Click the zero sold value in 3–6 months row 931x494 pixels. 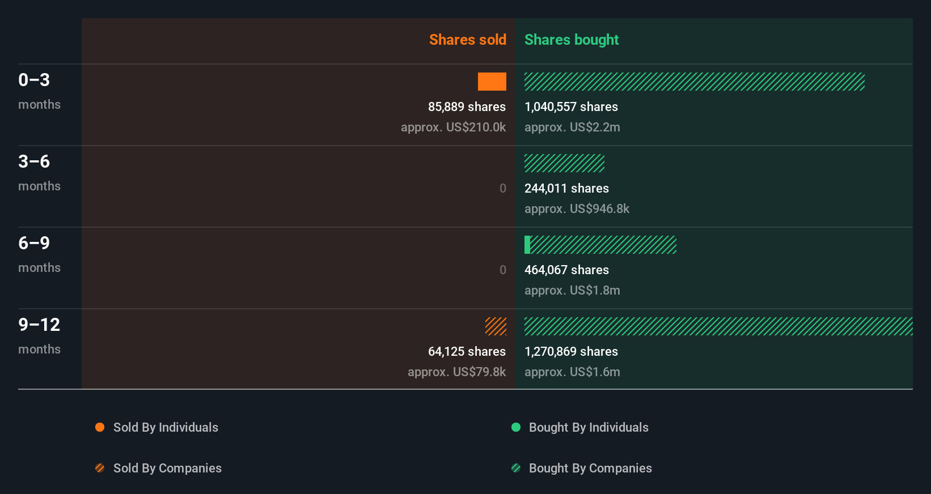coord(503,189)
